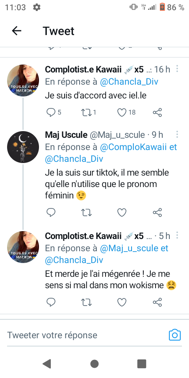Open Maj Uscule's moon profile picture
Image resolution: width=189 pixels, height=378 pixels.
(x=23, y=147)
